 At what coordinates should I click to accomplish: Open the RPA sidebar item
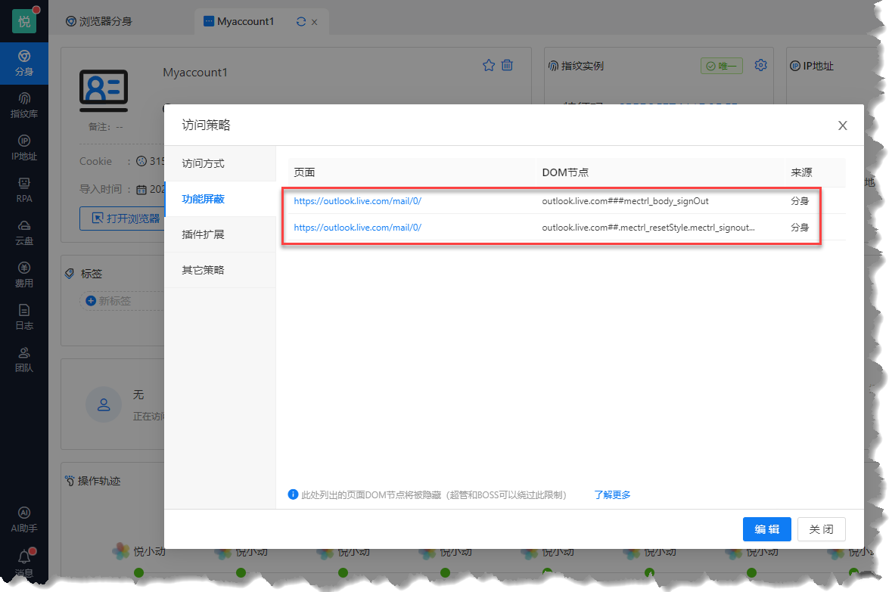[x=23, y=191]
